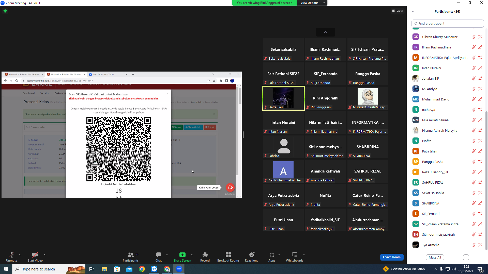Open the Reactions icon
Screen dimensions: 488x274
coord(252,254)
